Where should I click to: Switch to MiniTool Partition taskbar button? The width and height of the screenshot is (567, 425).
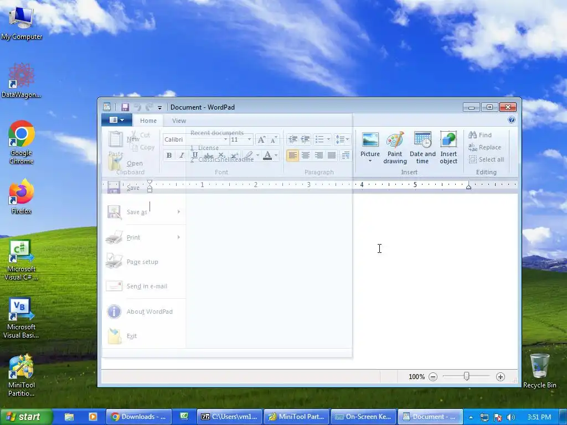point(297,417)
